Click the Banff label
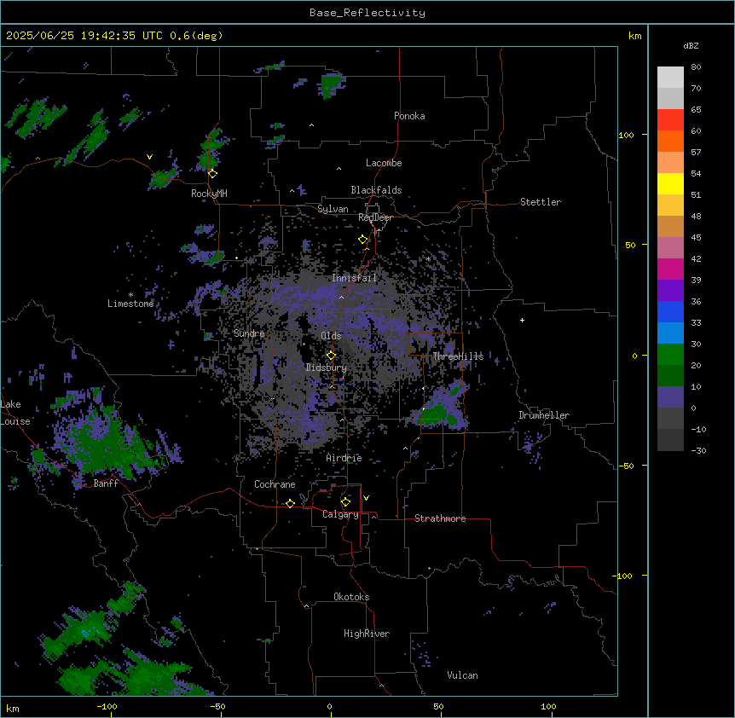Image resolution: width=735 pixels, height=718 pixels. tap(106, 483)
